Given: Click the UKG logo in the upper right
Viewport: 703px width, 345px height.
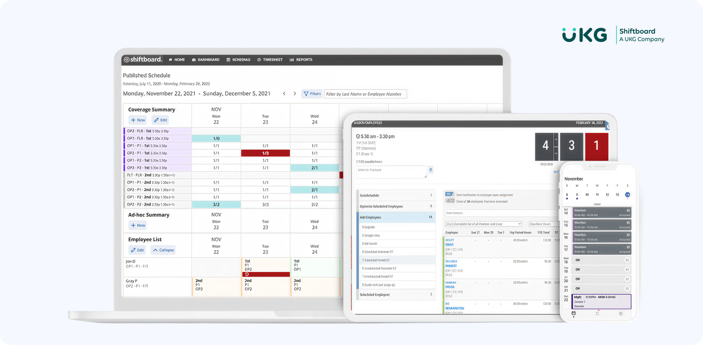Looking at the screenshot, I should [584, 35].
